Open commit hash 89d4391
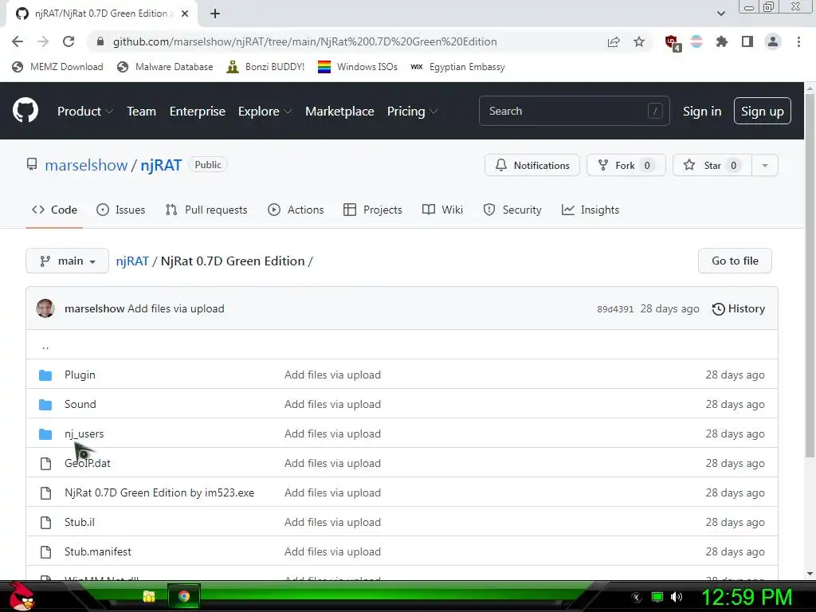The image size is (816, 612). (615, 309)
